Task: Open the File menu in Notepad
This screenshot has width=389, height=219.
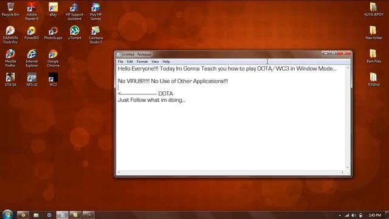Action: click(x=120, y=61)
